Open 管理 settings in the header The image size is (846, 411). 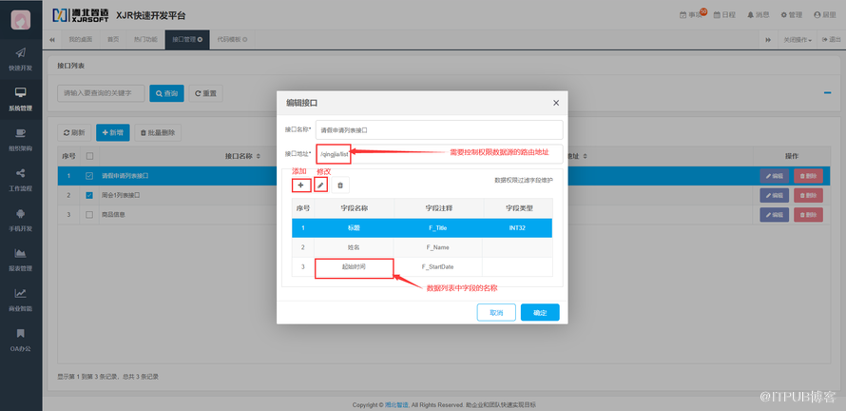click(792, 15)
